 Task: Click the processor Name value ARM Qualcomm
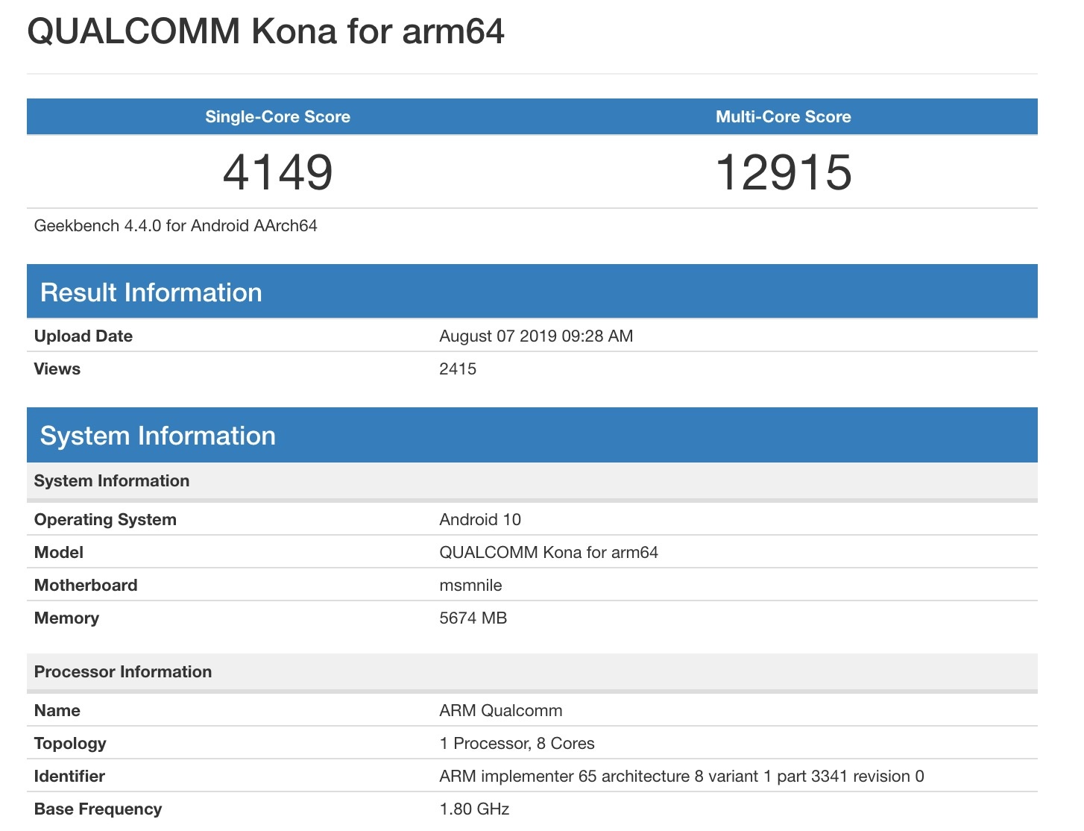coord(500,710)
